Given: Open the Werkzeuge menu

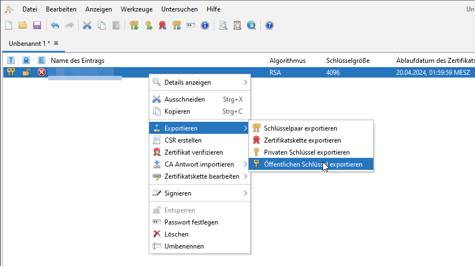Looking at the screenshot, I should tap(137, 9).
